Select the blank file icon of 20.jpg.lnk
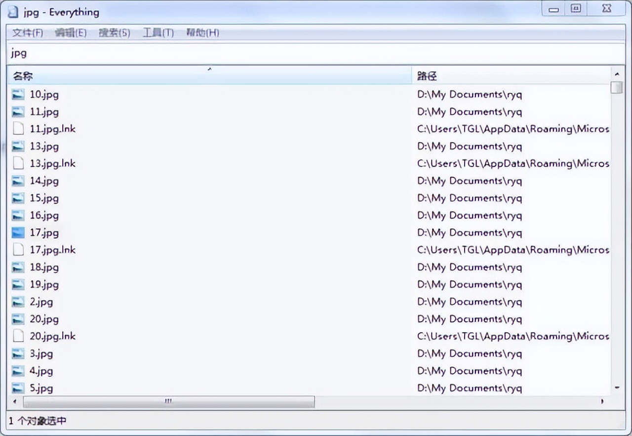Image resolution: width=632 pixels, height=436 pixels. (x=18, y=337)
